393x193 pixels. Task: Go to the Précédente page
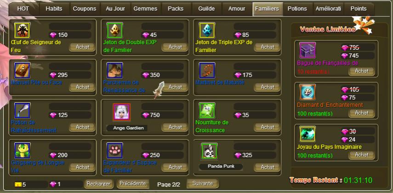click(x=133, y=183)
